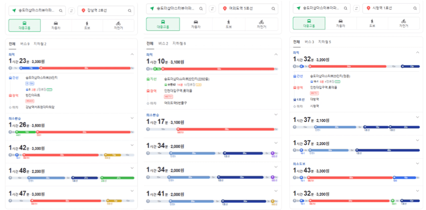Swap origin and destination in the 여의도역 panel

coord(212,9)
